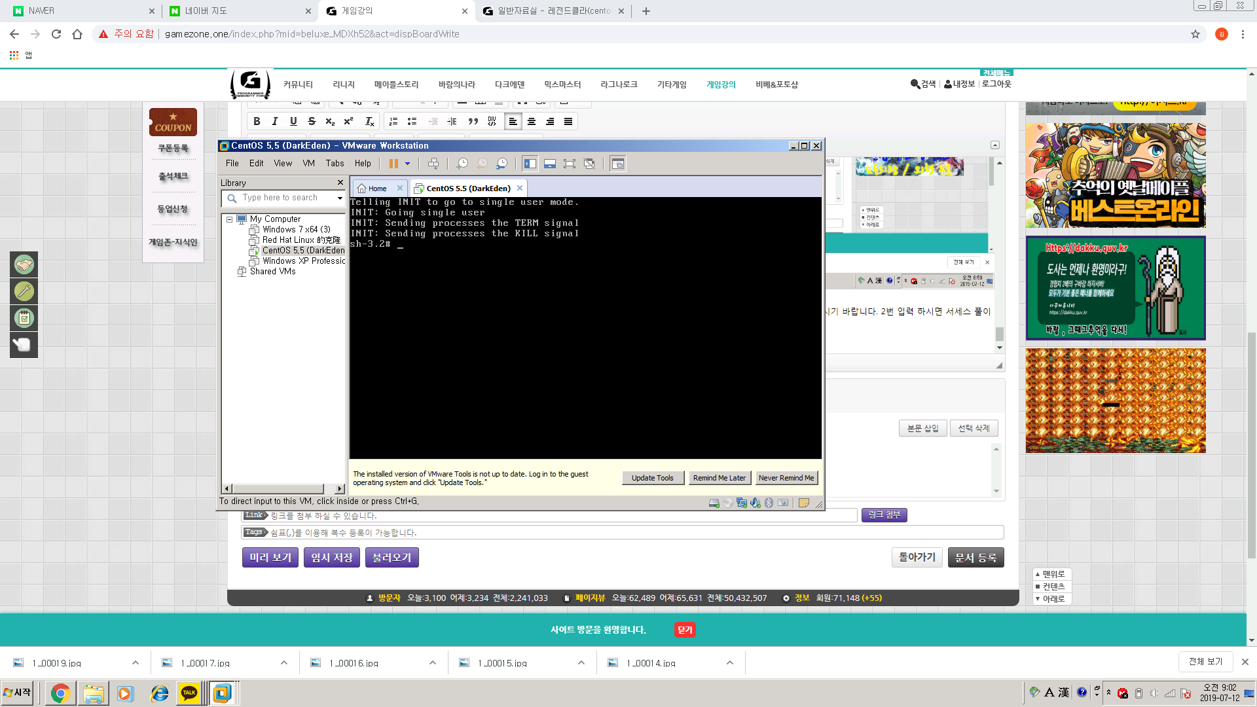This screenshot has height=707, width=1257.
Task: Click the sound card status icon
Action: click(x=756, y=503)
